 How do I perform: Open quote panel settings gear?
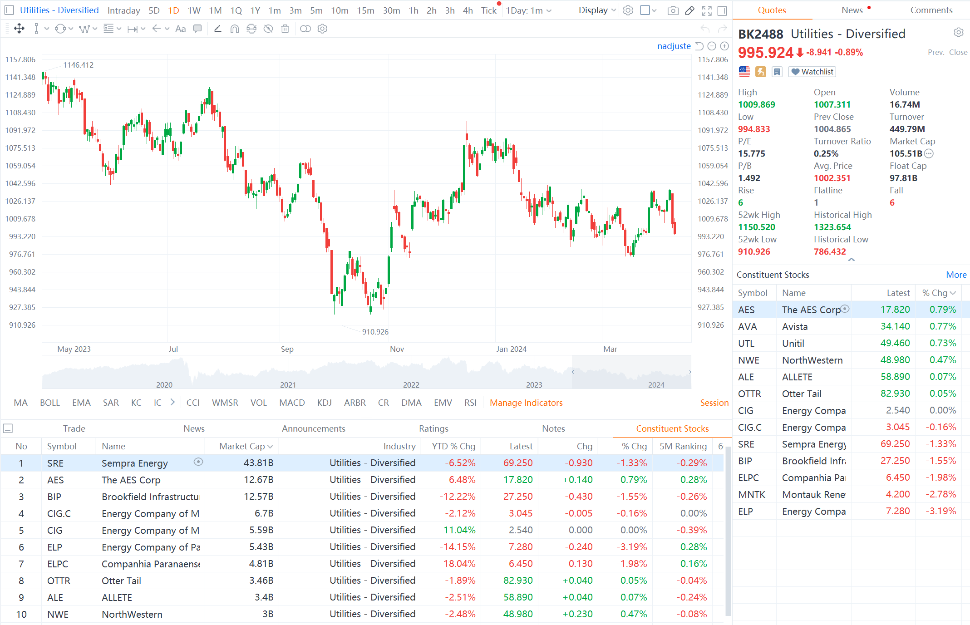pos(959,33)
